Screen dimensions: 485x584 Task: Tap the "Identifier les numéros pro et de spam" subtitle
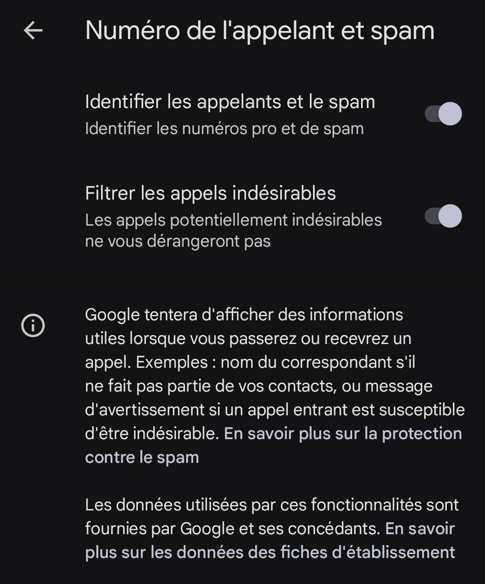point(224,129)
